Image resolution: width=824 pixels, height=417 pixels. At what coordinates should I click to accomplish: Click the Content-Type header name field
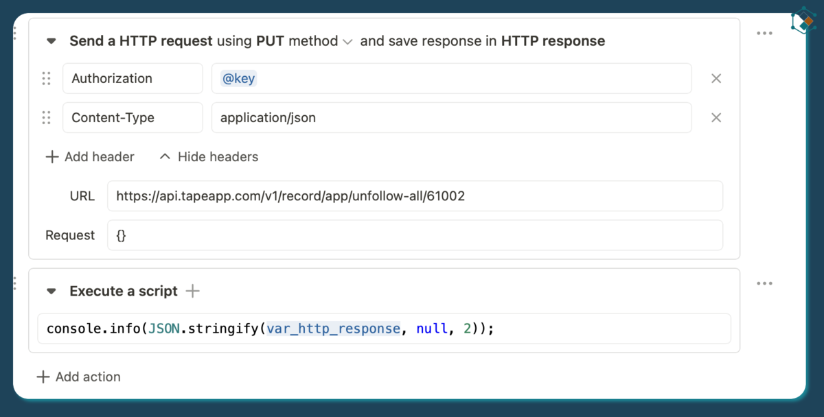tap(133, 117)
